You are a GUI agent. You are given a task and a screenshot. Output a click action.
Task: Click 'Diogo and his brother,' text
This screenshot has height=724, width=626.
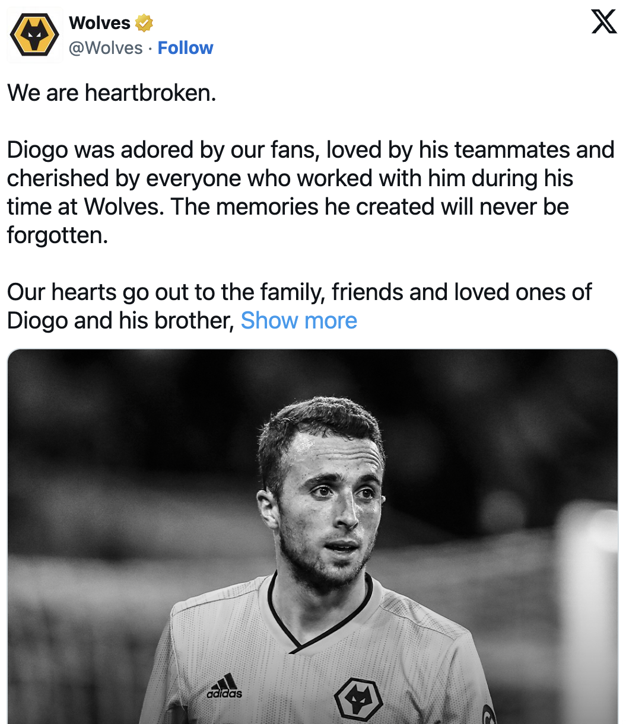[x=121, y=321]
